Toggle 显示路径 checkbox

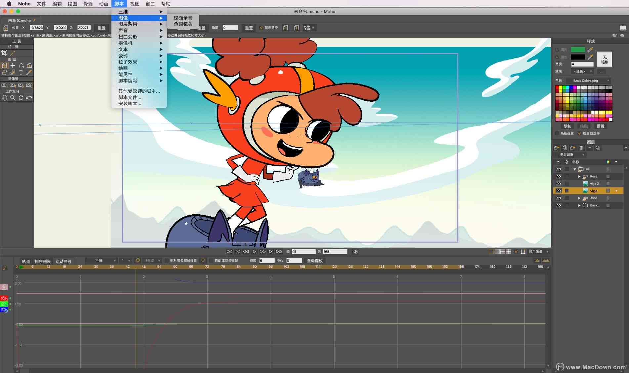[x=261, y=28]
